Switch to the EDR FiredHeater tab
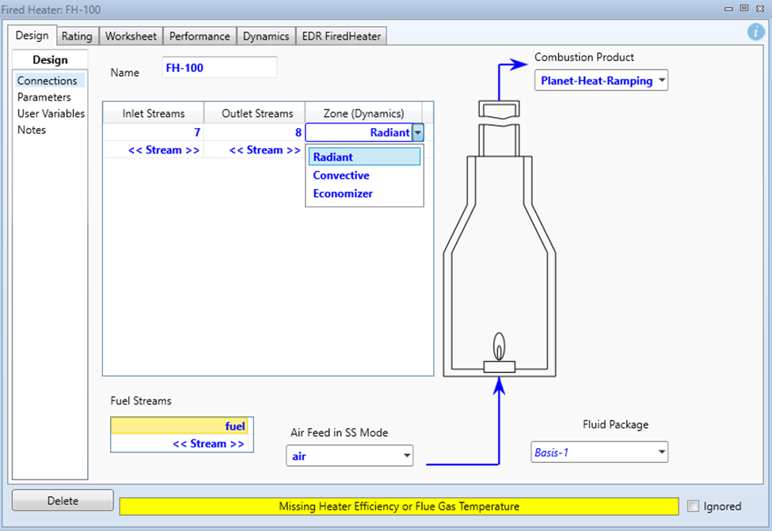The width and height of the screenshot is (772, 531). coord(341,36)
